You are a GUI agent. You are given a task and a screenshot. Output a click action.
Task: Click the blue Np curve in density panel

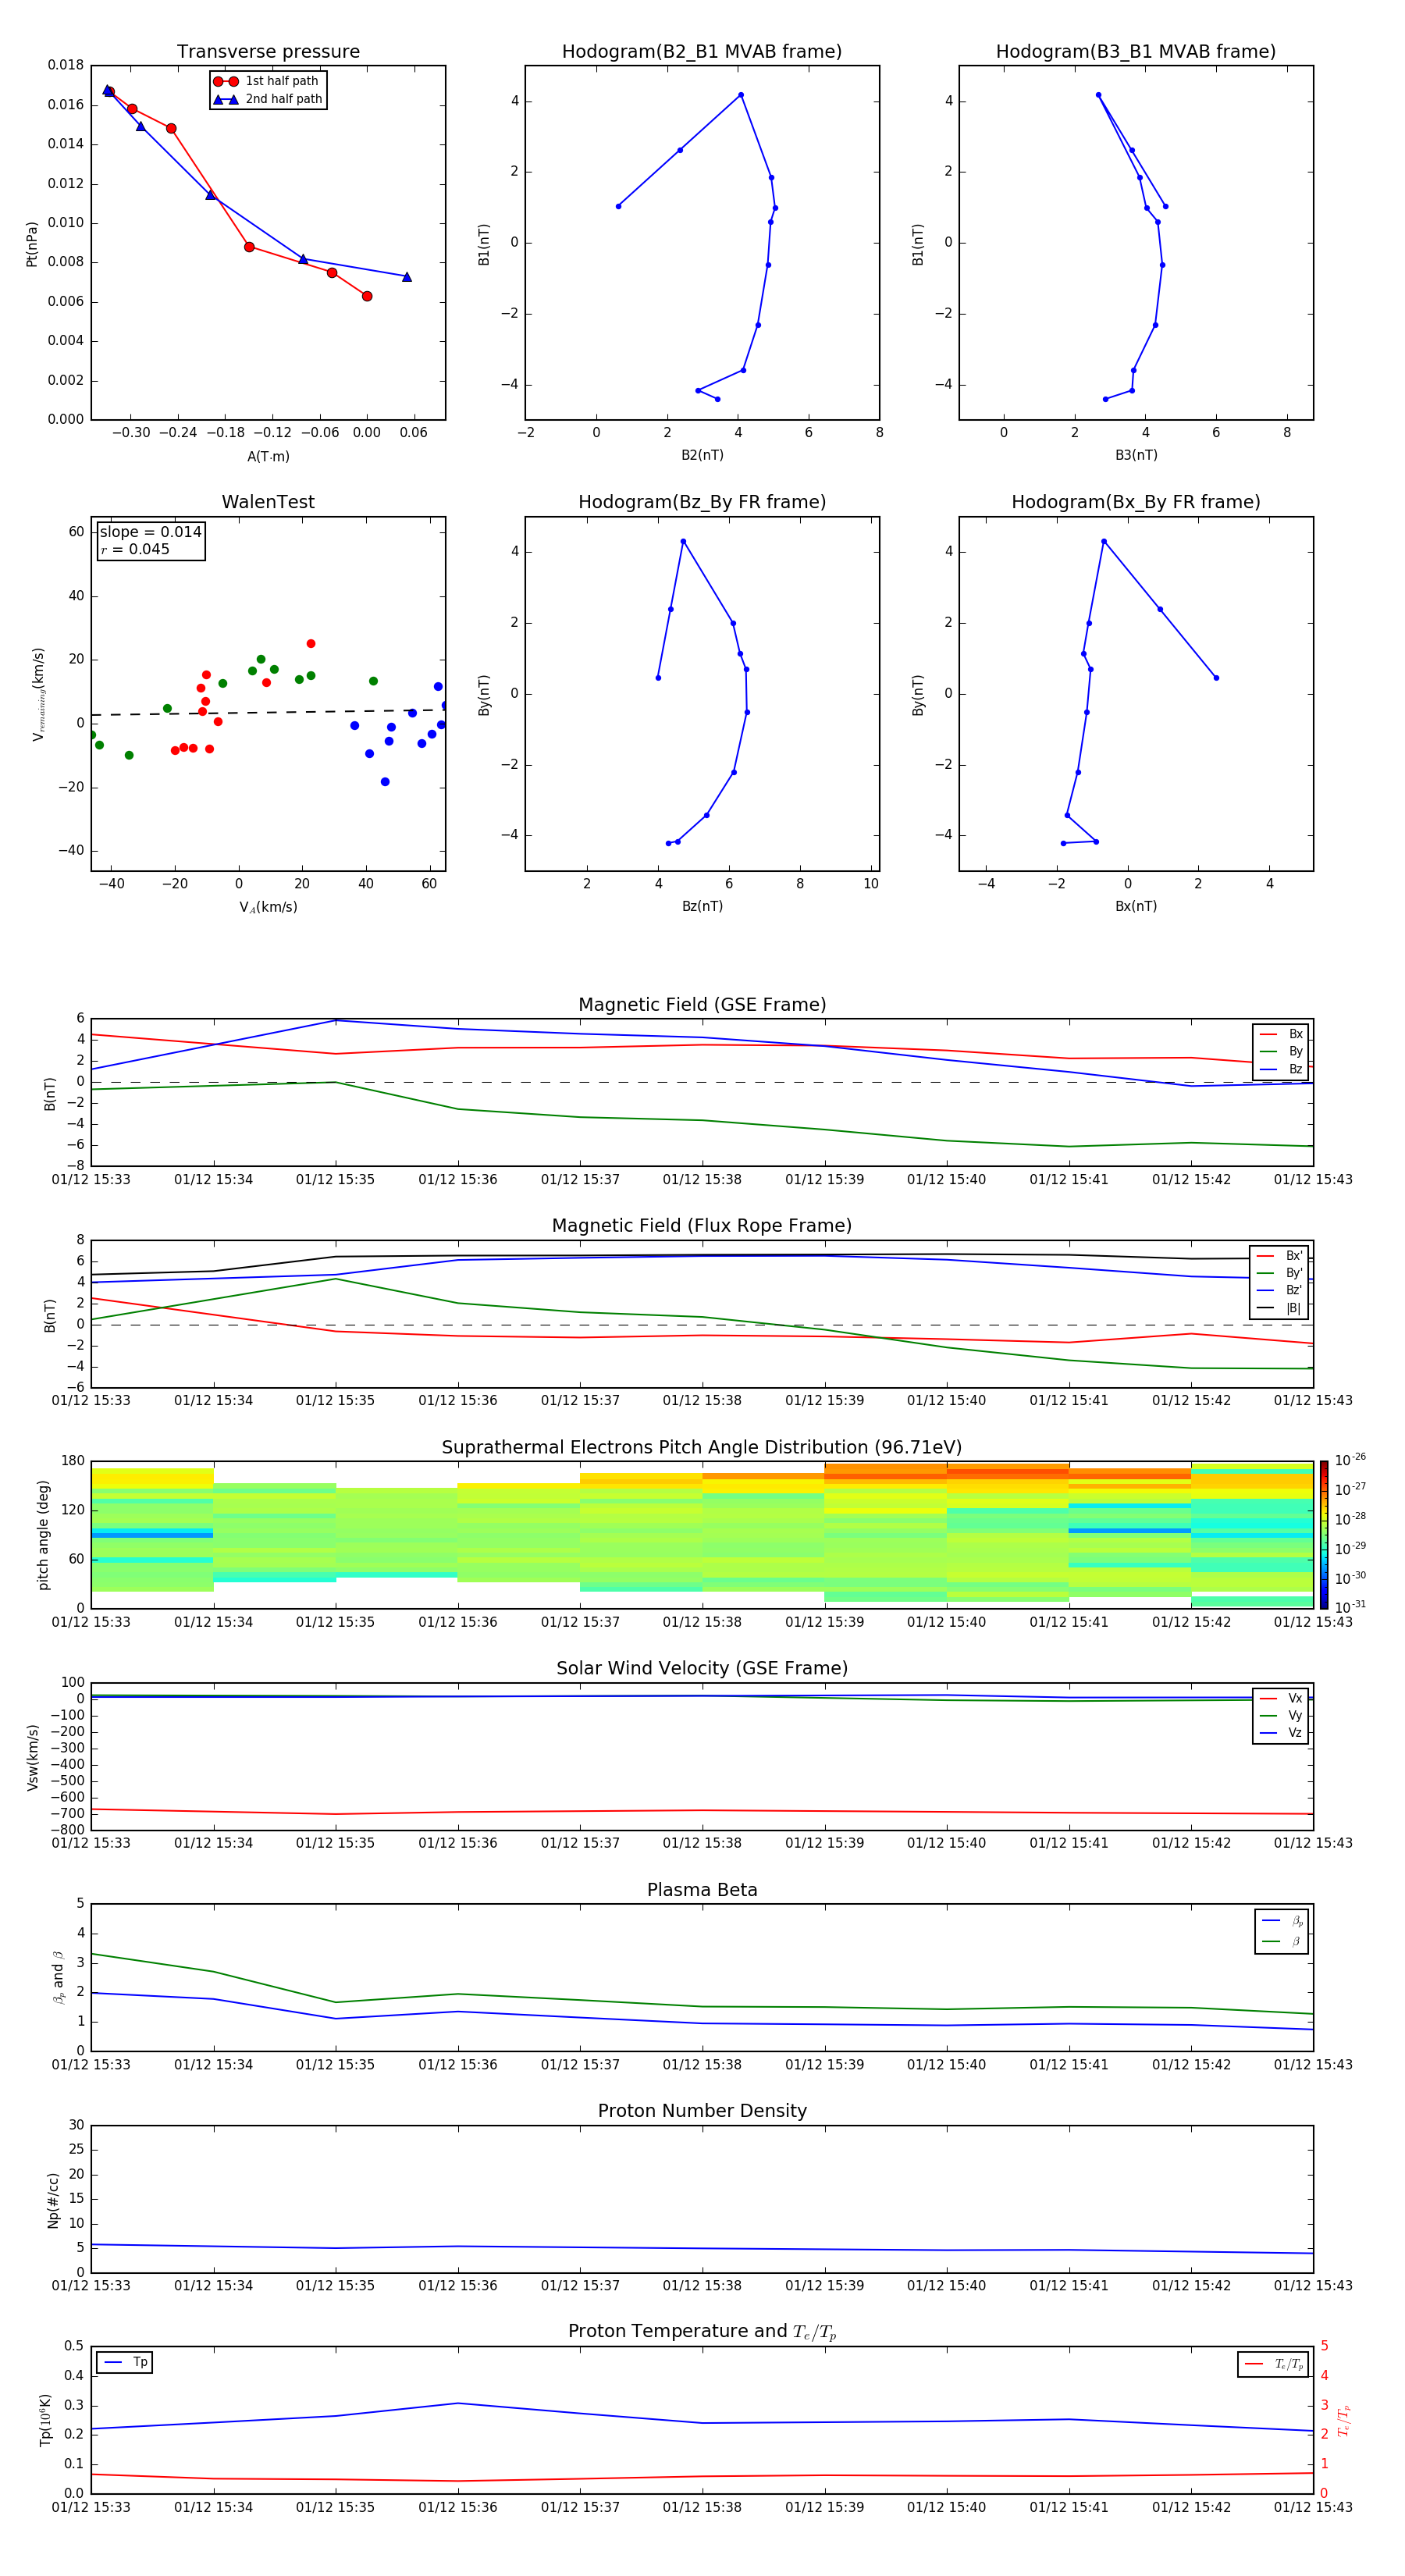pyautogui.click(x=702, y=2249)
